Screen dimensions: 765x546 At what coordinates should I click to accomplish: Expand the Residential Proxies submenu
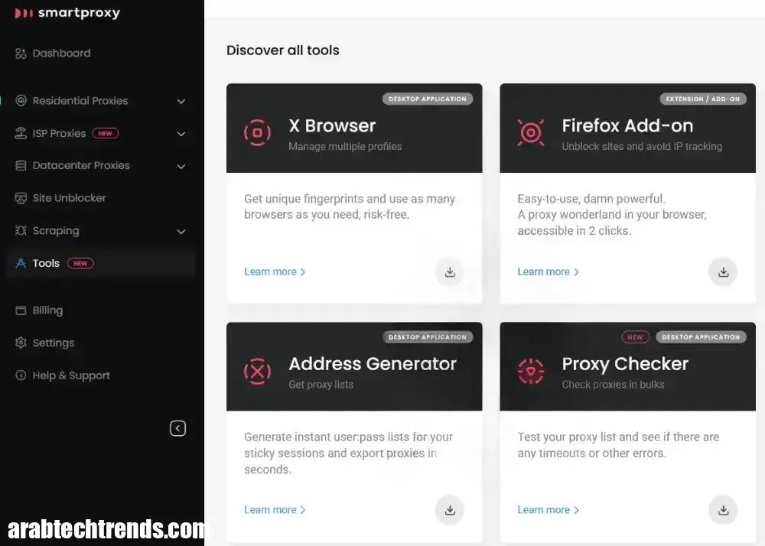181,101
